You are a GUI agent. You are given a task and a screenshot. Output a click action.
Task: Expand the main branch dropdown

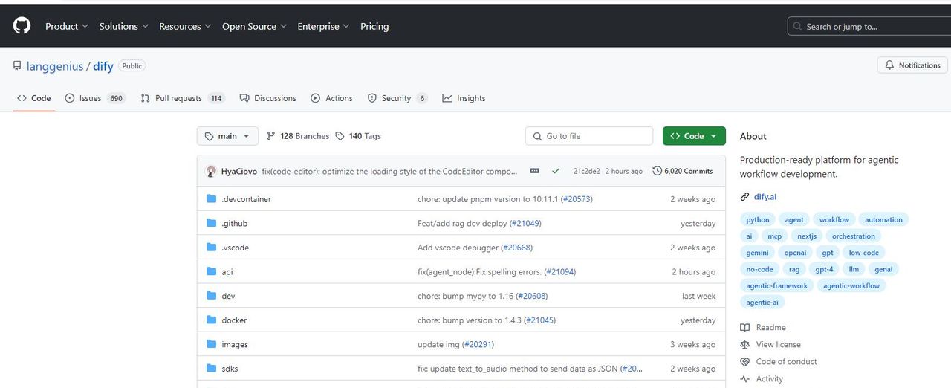(x=227, y=136)
